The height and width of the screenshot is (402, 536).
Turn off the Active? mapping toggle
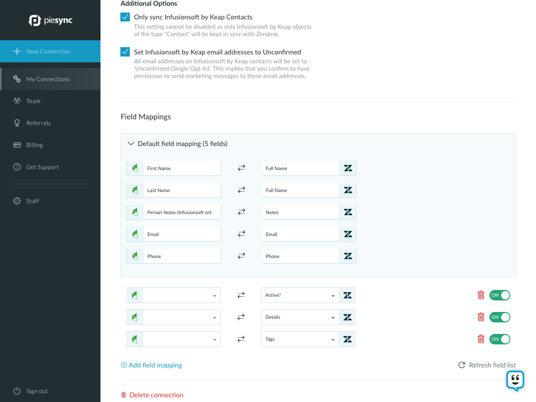(499, 295)
